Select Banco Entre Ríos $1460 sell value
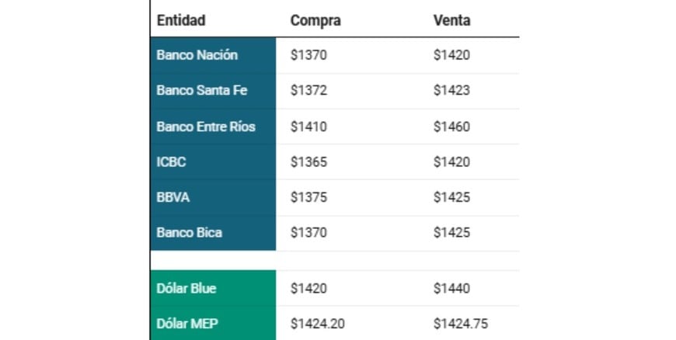This screenshot has width=676, height=340. click(x=451, y=126)
